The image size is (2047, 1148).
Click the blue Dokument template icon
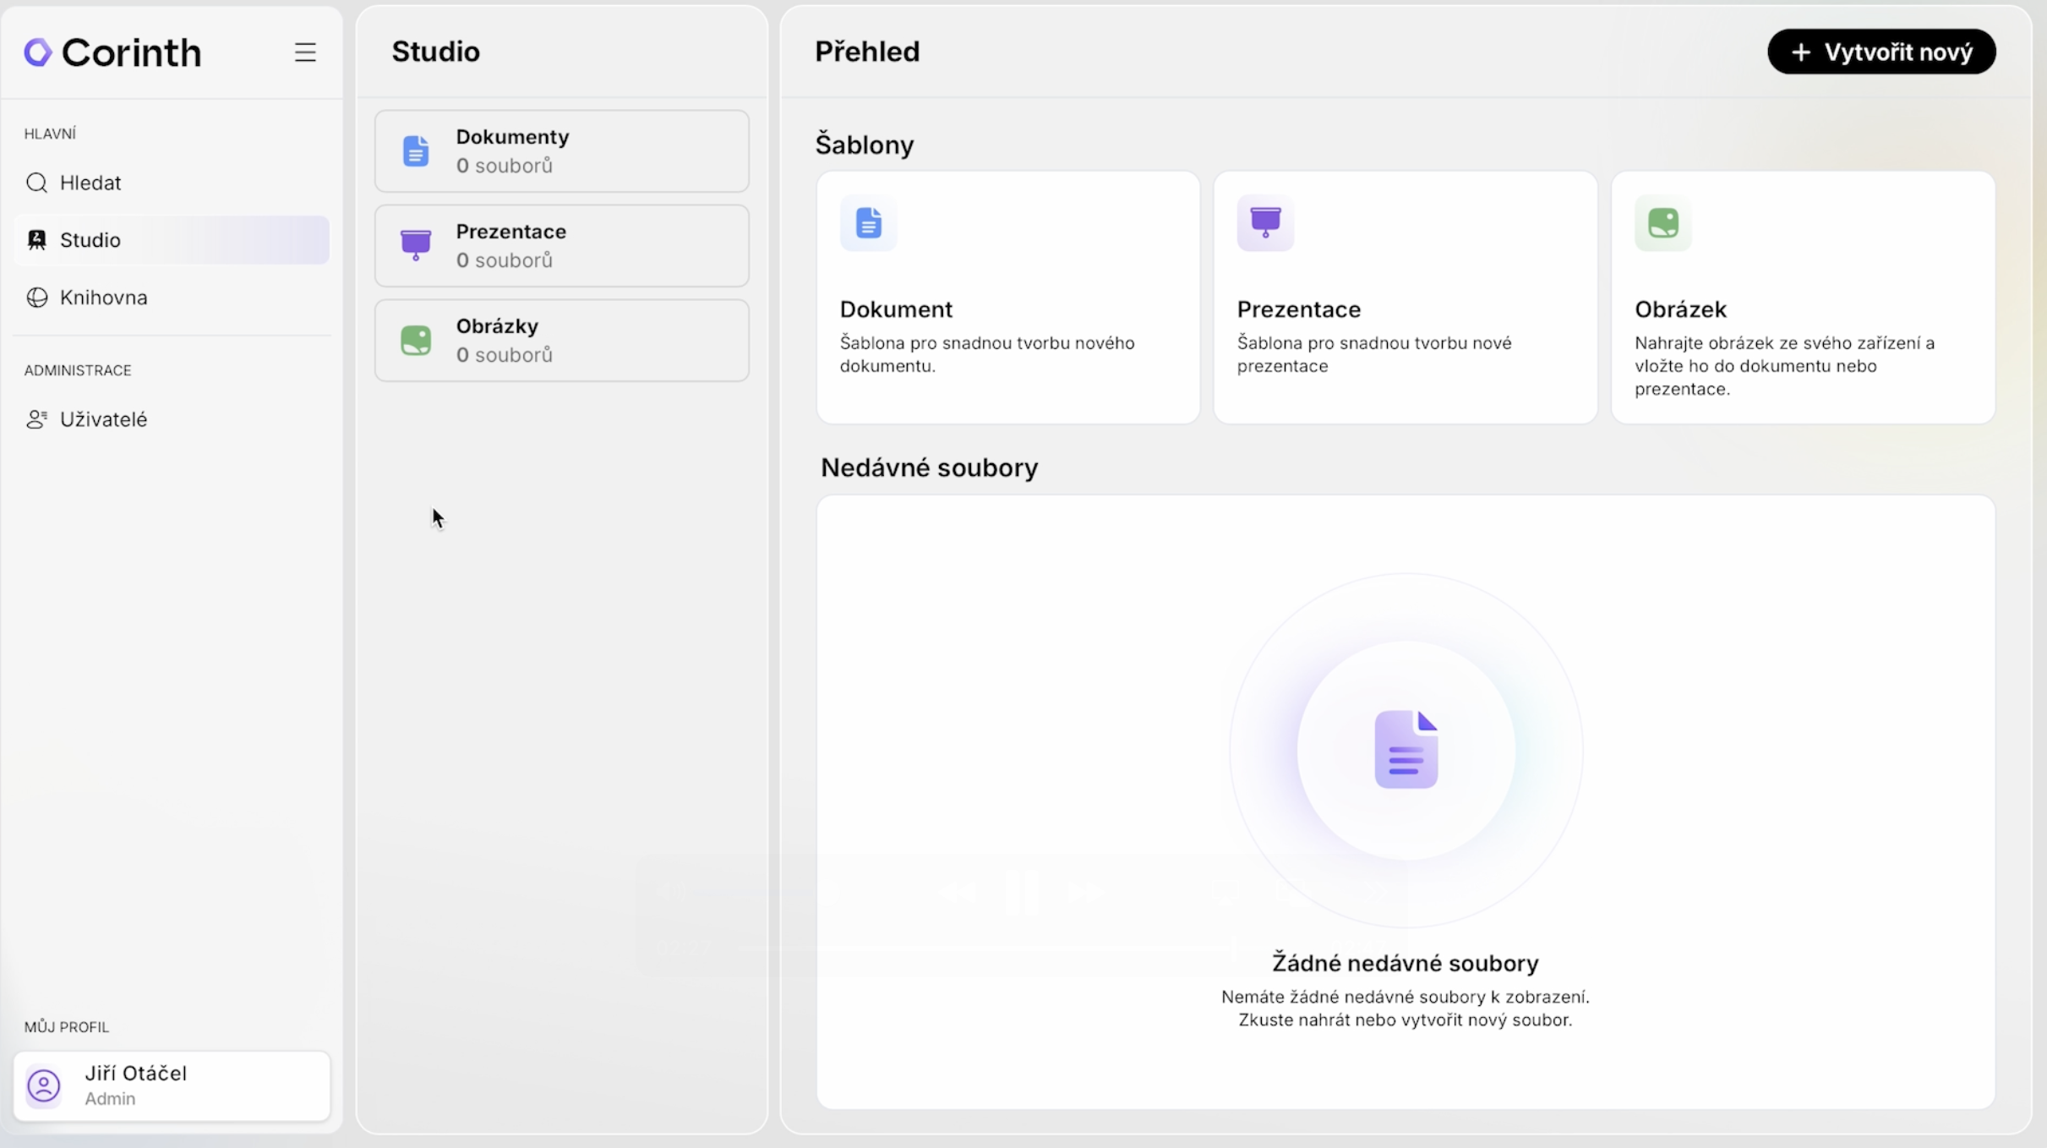868,223
